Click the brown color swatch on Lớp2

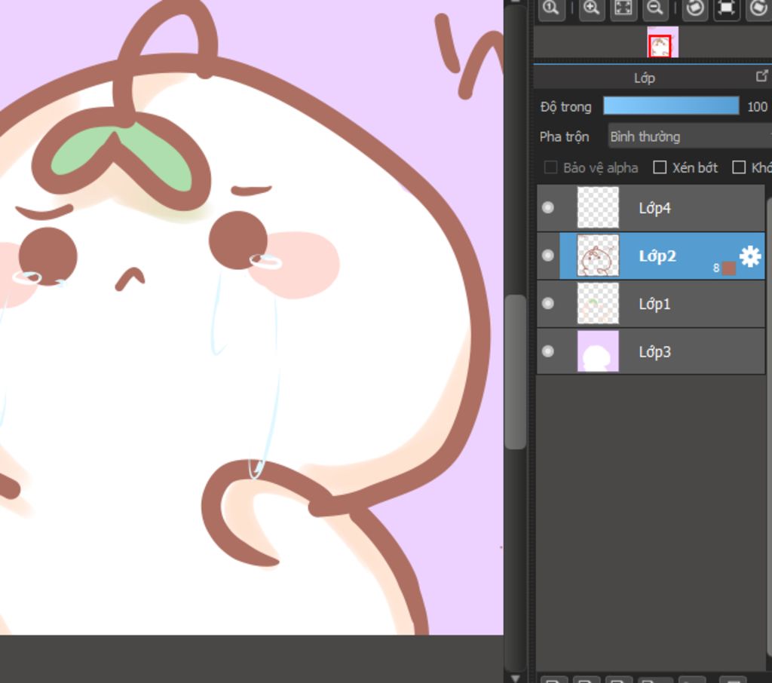tap(729, 268)
